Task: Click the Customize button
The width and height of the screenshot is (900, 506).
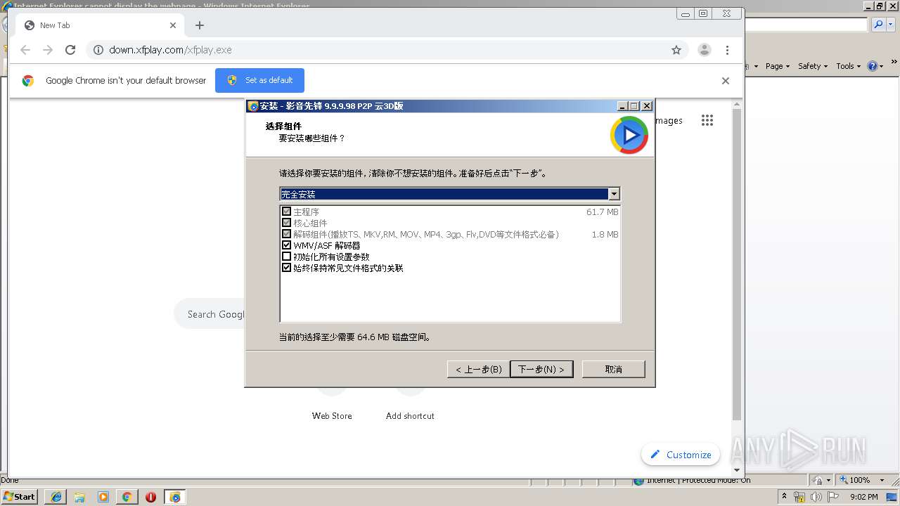Action: [x=681, y=455]
